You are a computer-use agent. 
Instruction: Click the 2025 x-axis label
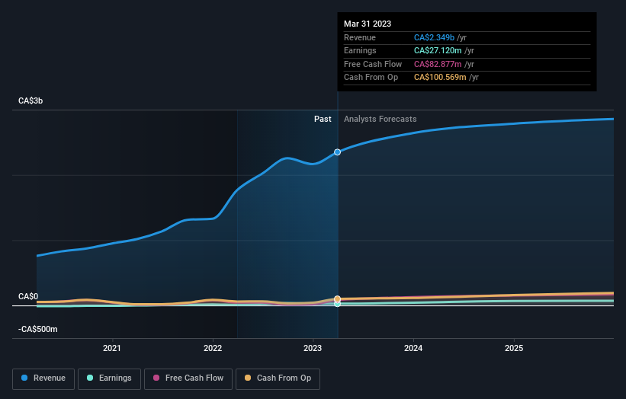[x=513, y=348]
